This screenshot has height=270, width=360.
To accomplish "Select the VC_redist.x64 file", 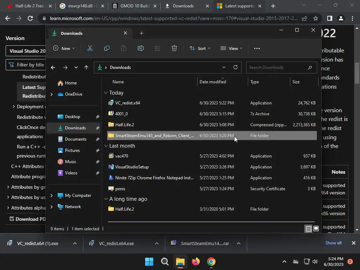I will point(212,103).
